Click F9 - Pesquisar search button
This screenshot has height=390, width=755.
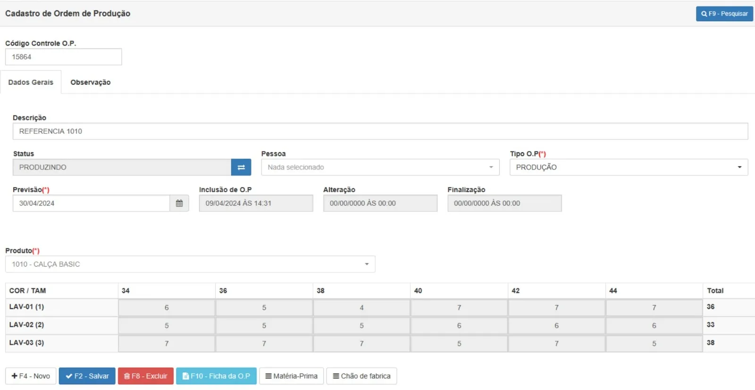tap(724, 14)
